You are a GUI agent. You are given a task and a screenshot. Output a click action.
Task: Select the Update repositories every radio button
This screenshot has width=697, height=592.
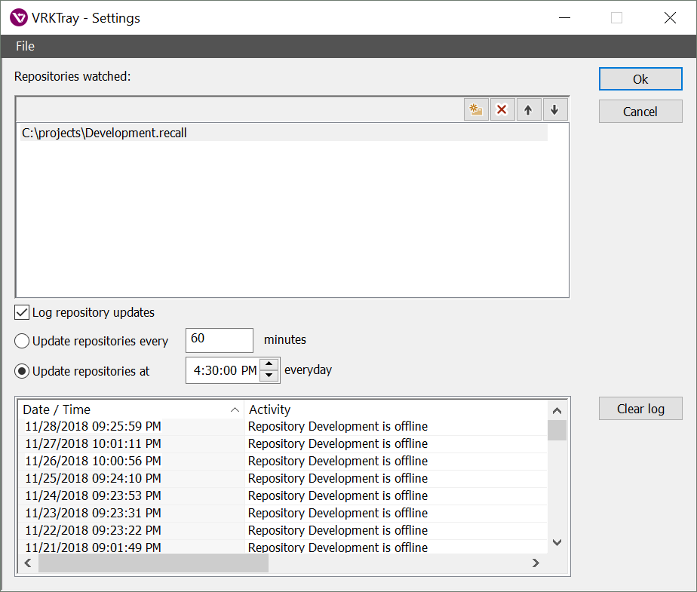click(x=22, y=341)
